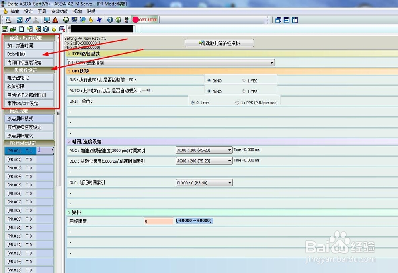Collapse the 速度、时间设定 sidebar group
Screen dimensions: 398x273
29,37
